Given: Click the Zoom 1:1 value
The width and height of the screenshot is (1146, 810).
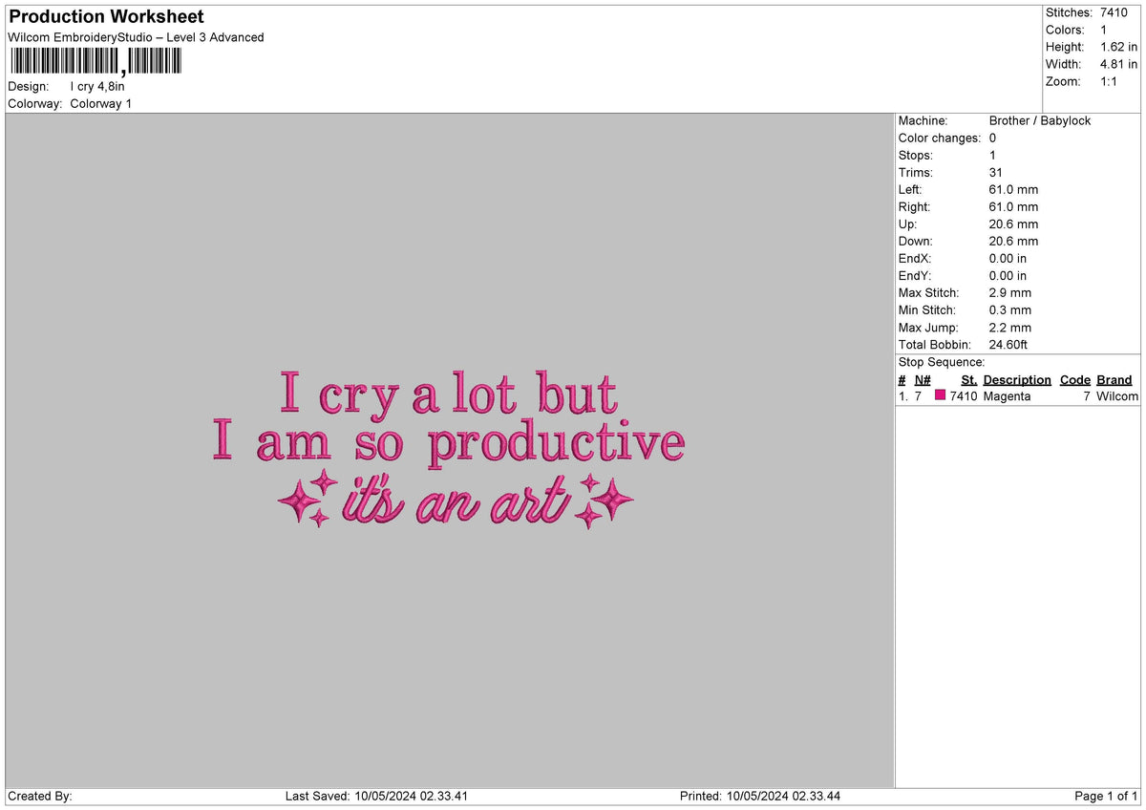Looking at the screenshot, I should point(1111,81).
